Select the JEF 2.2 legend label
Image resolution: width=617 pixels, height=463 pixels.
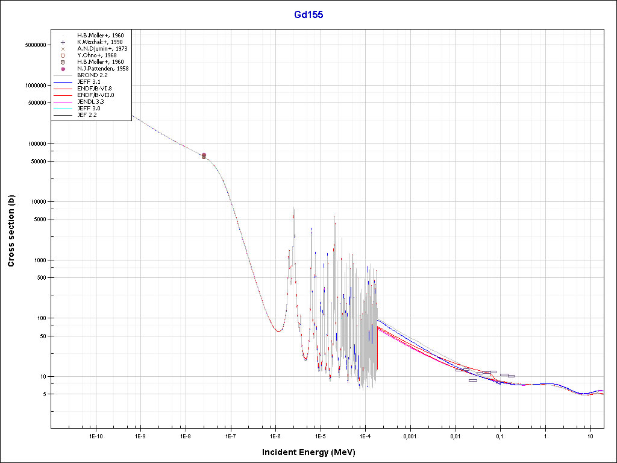point(87,115)
